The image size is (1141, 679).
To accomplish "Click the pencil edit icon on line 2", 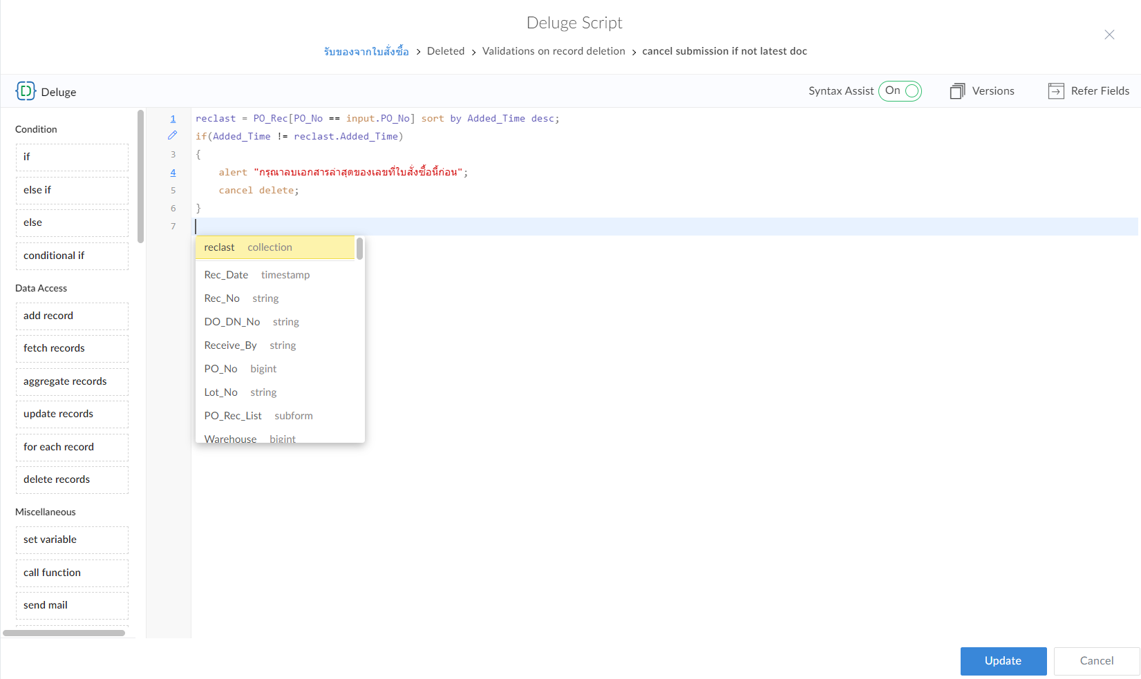I will click(173, 135).
